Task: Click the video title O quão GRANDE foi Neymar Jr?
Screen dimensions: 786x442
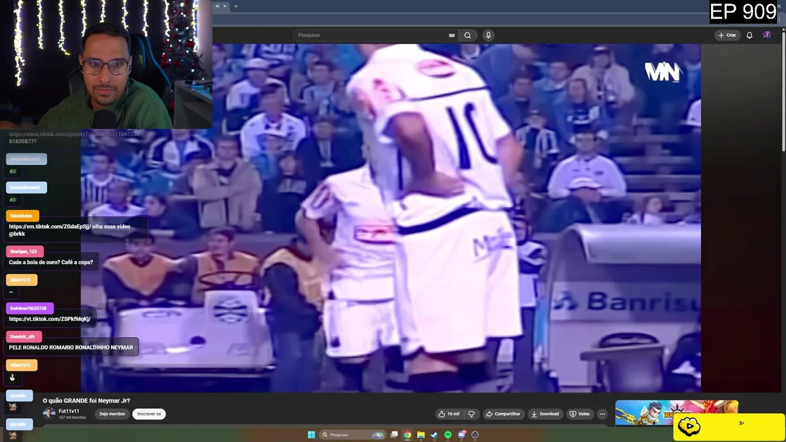Action: [x=87, y=401]
